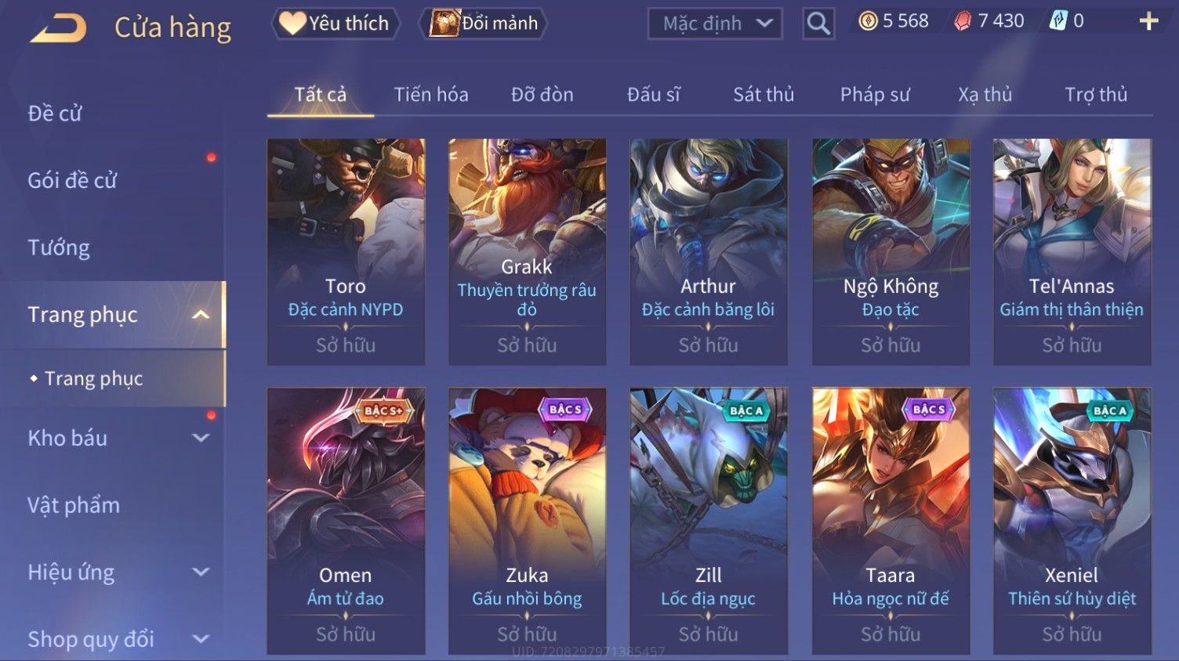This screenshot has width=1179, height=661.
Task: Select the Tiến hóa filter tab
Action: pyautogui.click(x=431, y=95)
